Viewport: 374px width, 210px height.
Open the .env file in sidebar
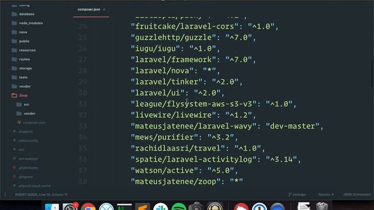(22, 150)
